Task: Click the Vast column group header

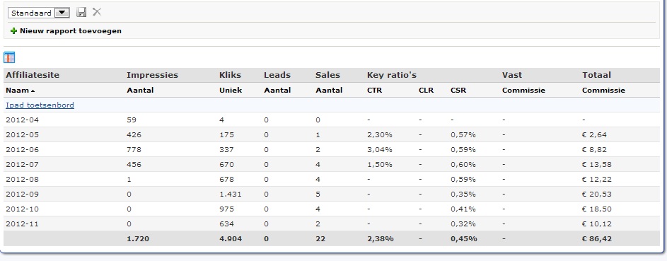Action: click(512, 75)
